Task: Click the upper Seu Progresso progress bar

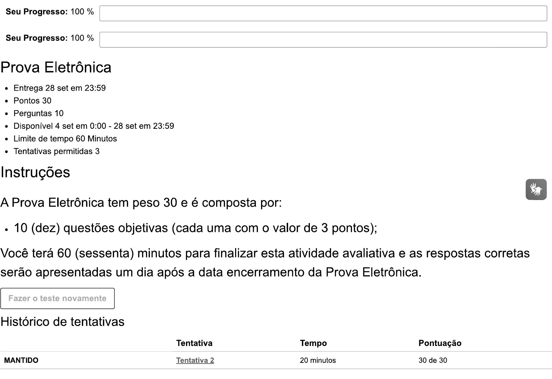Action: 323,13
